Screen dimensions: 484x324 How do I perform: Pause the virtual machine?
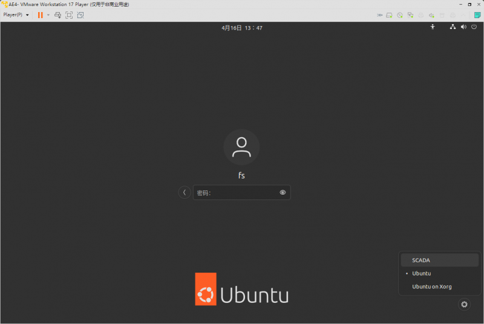click(x=40, y=15)
